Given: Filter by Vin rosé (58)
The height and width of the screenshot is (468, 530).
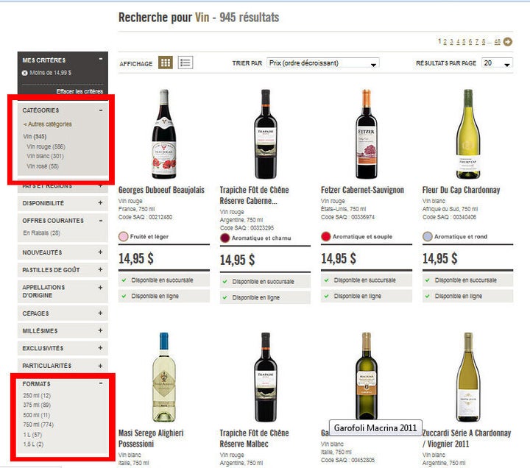Looking at the screenshot, I should tap(43, 166).
